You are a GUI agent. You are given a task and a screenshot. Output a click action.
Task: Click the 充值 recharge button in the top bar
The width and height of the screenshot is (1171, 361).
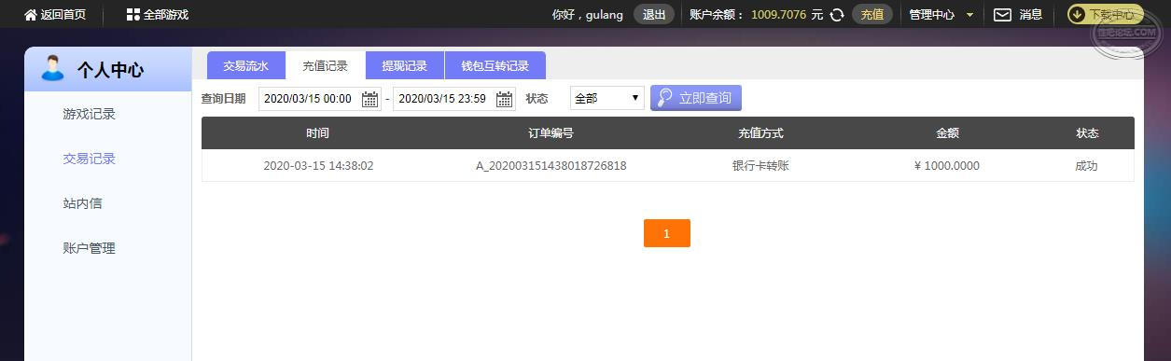click(872, 14)
